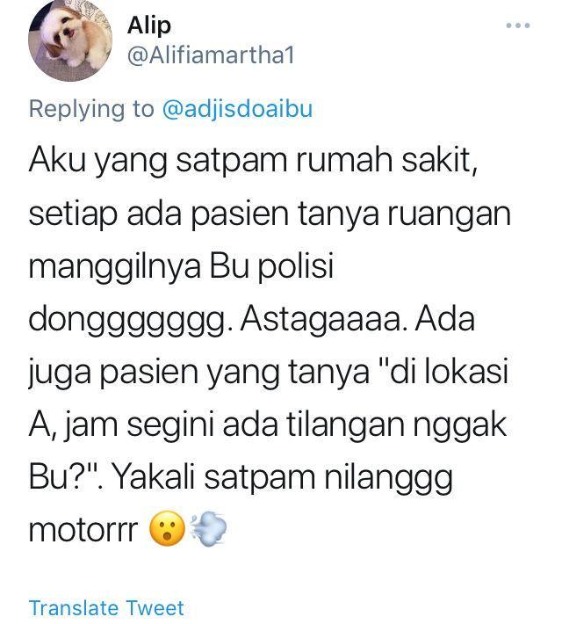Image resolution: width=562 pixels, height=624 pixels.
Task: Click the surprised face emoji
Action: point(167,529)
